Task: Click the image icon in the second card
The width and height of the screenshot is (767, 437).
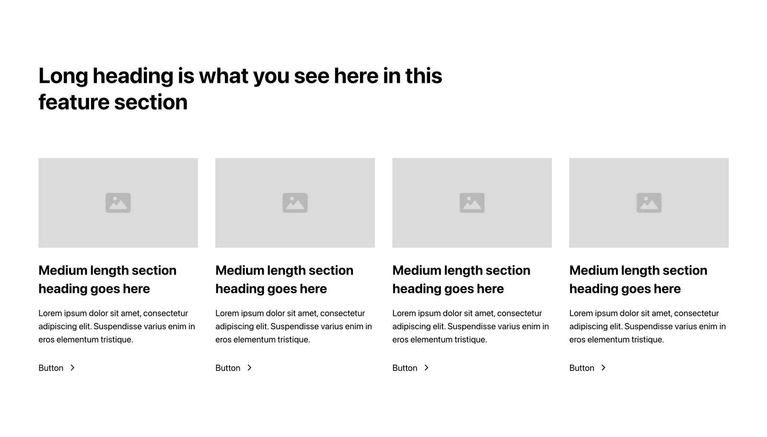Action: click(x=295, y=203)
